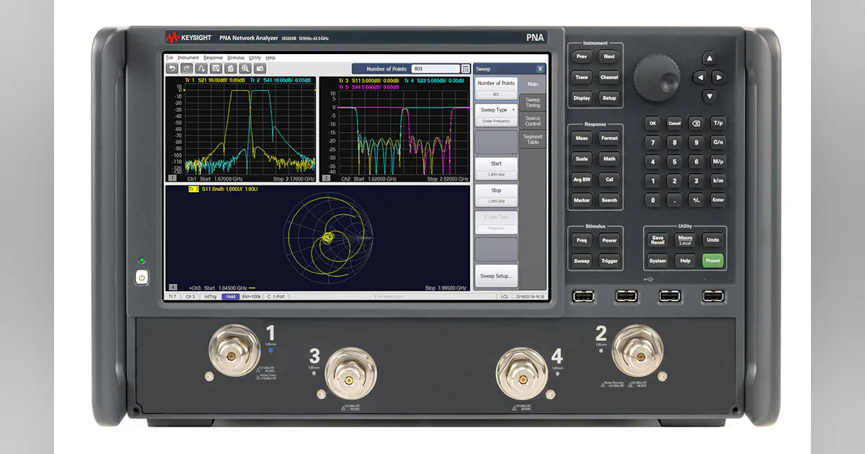
Task: Click the port 1 RF connector
Action: click(x=234, y=350)
